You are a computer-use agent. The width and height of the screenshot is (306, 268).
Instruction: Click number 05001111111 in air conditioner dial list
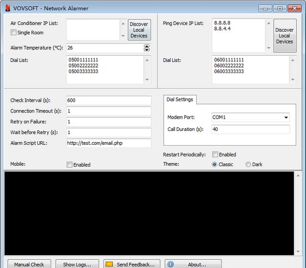83,60
